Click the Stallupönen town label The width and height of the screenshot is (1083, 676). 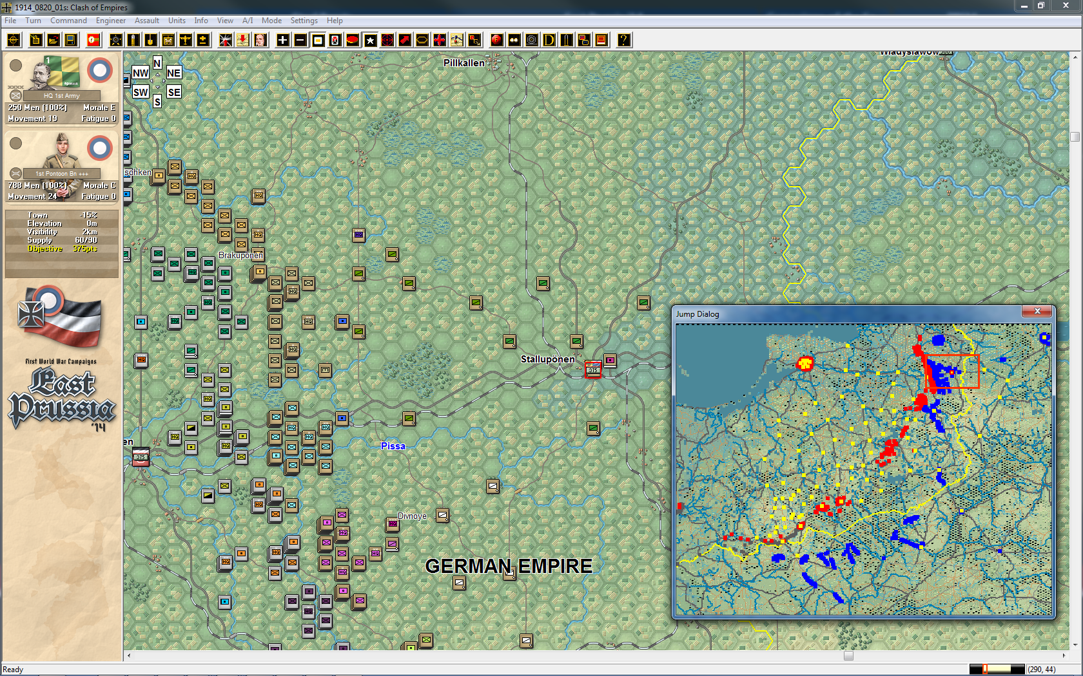[547, 359]
